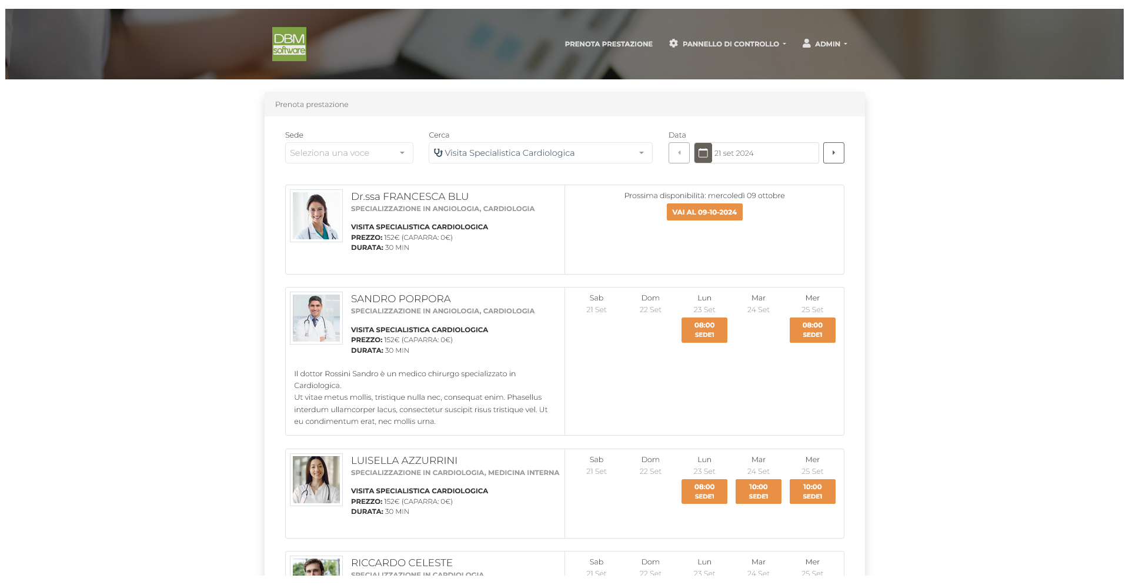Go to previous date with left arrow
This screenshot has height=585, width=1129.
click(x=679, y=153)
